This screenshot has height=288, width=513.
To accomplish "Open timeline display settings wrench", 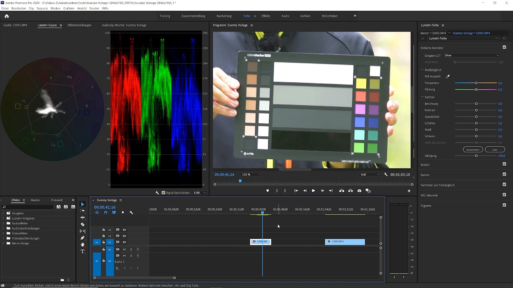I will coord(131,212).
